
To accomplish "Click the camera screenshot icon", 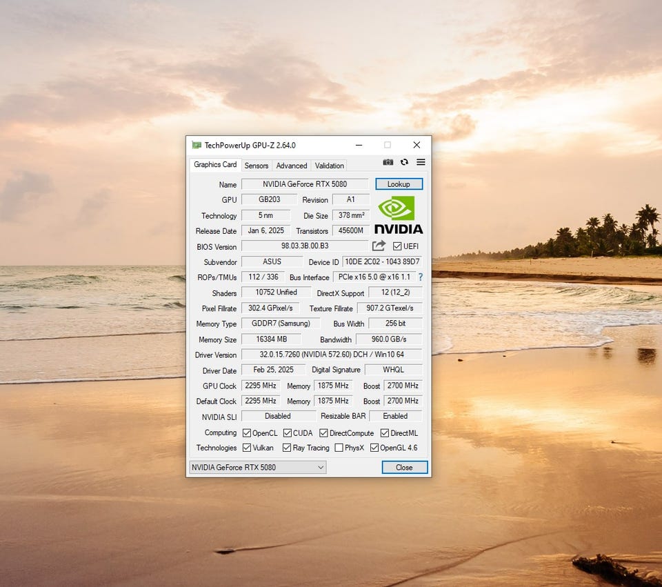I will coord(388,162).
